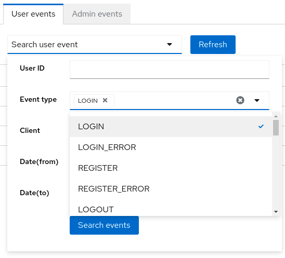Image resolution: width=285 pixels, height=258 pixels.
Task: Click the Date(to) label
Action: tap(34, 193)
